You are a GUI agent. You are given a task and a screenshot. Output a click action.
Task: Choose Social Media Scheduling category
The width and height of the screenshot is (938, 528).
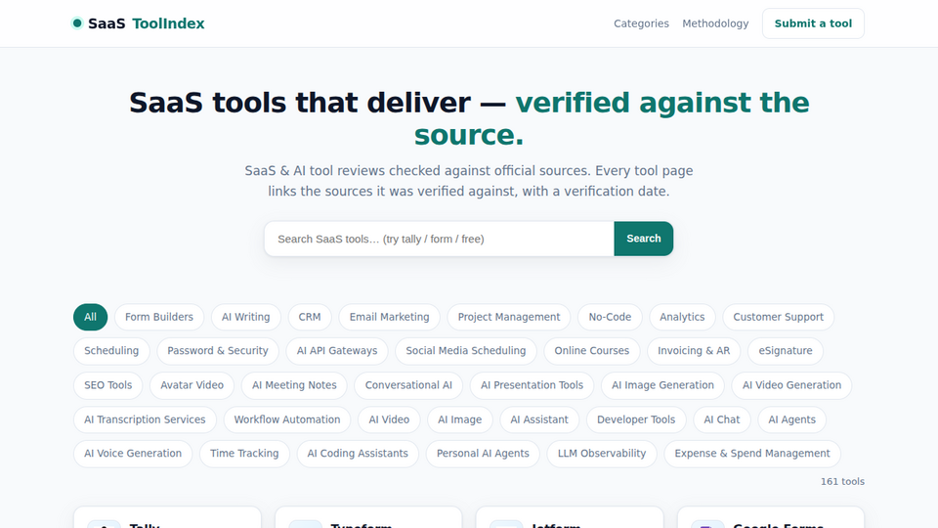pyautogui.click(x=466, y=351)
